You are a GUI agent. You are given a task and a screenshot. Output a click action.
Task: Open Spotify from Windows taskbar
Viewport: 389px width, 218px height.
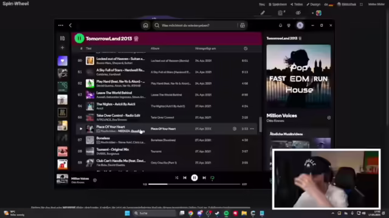226,213
